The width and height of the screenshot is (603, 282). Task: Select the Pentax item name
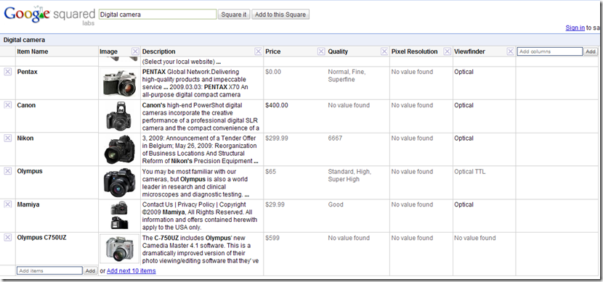(x=28, y=72)
